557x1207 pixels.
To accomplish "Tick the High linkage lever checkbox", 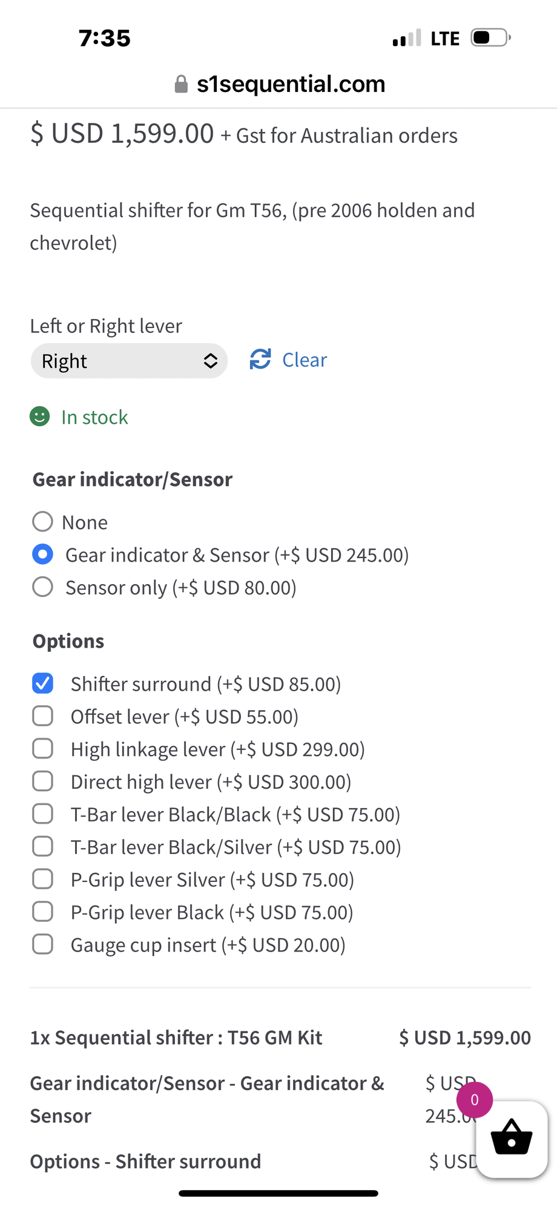I will pos(42,749).
